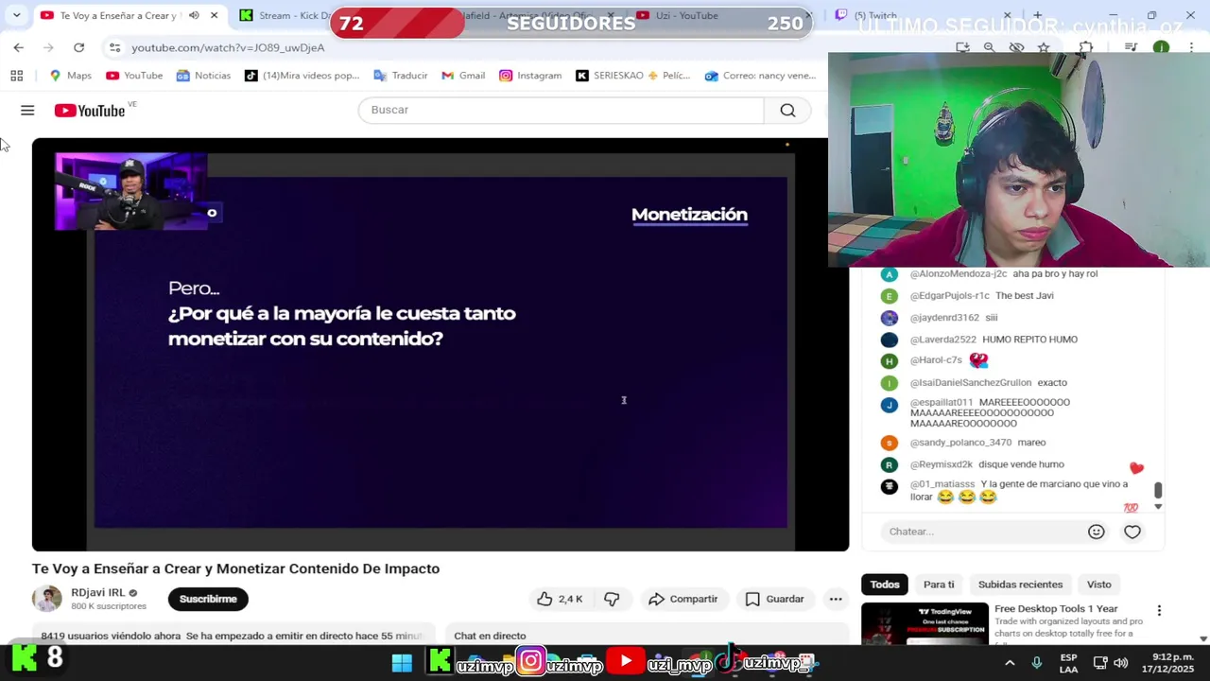Image resolution: width=1210 pixels, height=681 pixels.
Task: Switch to the Uzi - YouTube tab
Action: pyautogui.click(x=718, y=15)
